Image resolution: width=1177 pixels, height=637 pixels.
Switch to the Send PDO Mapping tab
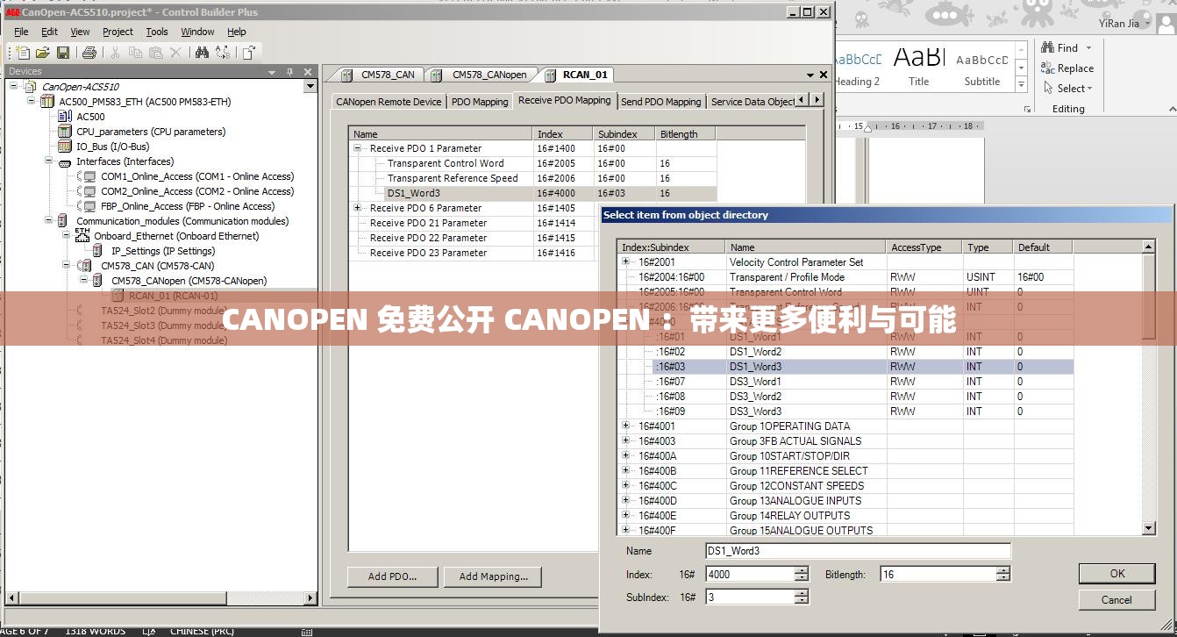coord(660,100)
